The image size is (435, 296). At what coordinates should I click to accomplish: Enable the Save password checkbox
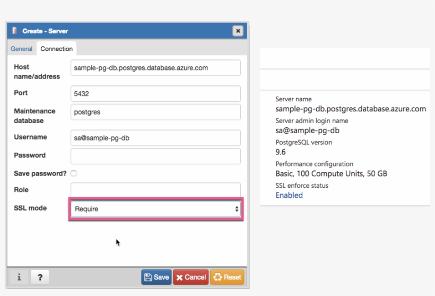tap(74, 173)
